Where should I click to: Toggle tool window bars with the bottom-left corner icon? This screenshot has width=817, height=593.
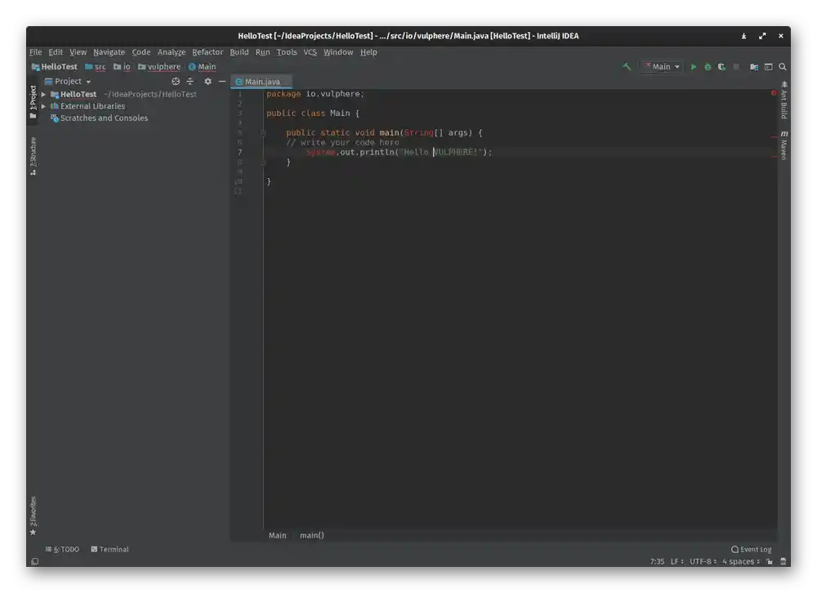point(35,561)
